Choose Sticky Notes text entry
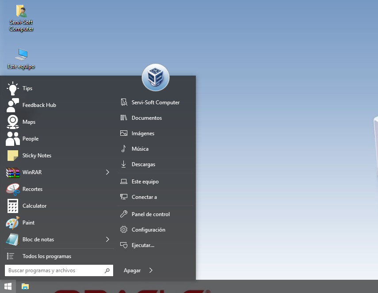Viewport: 378px width, 293px height. click(37, 156)
